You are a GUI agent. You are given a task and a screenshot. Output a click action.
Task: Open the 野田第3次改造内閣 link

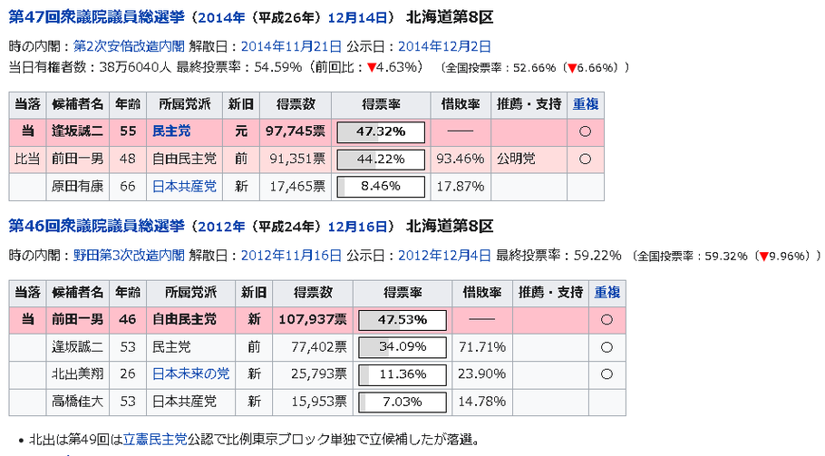(x=129, y=256)
